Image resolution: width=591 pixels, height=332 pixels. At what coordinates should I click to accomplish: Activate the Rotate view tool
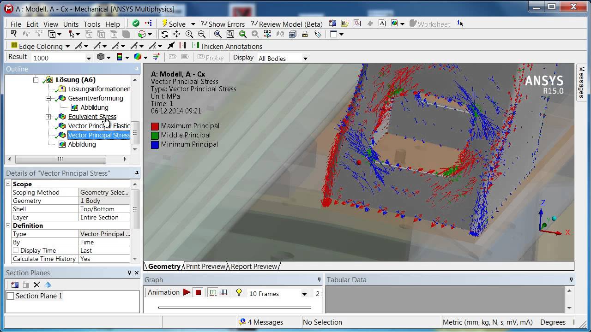tap(164, 34)
